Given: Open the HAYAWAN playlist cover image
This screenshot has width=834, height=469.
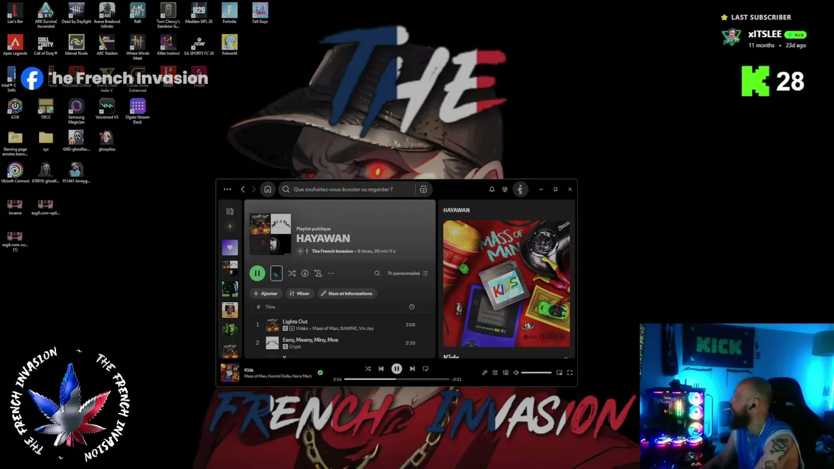Looking at the screenshot, I should point(270,234).
